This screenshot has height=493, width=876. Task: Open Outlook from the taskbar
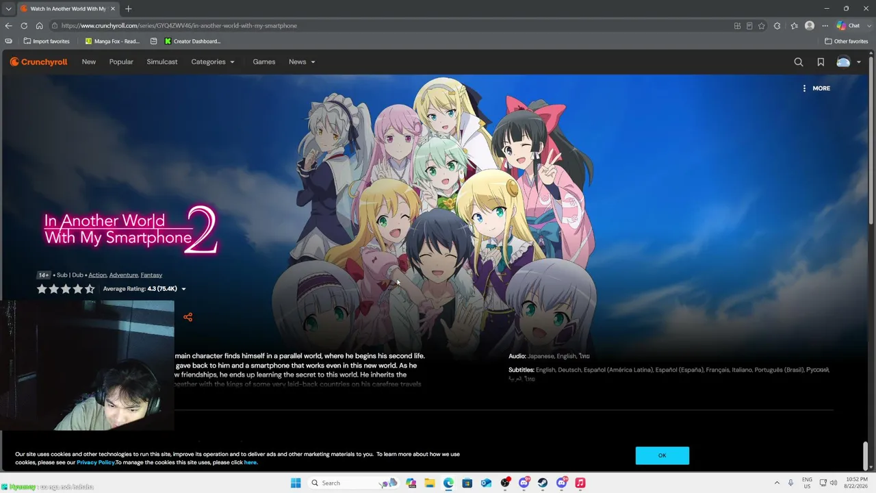pos(486,483)
